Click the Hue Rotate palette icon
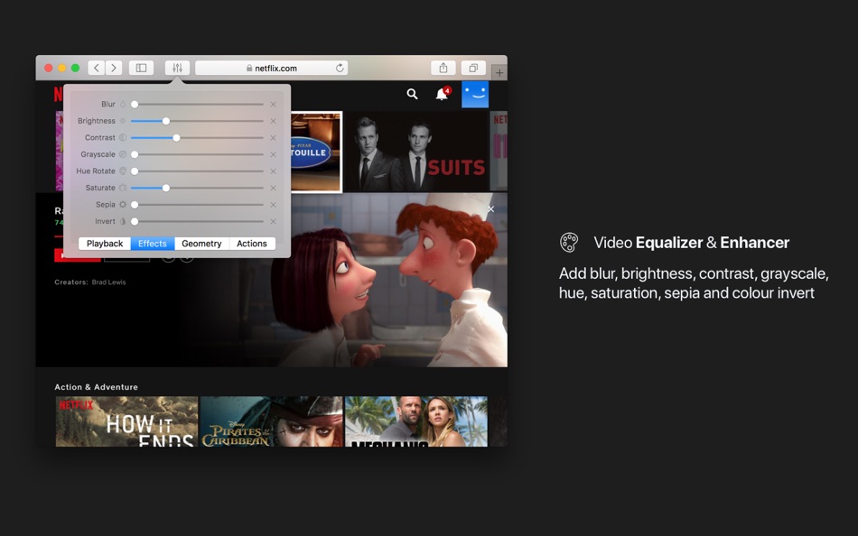This screenshot has width=858, height=536. [x=123, y=171]
